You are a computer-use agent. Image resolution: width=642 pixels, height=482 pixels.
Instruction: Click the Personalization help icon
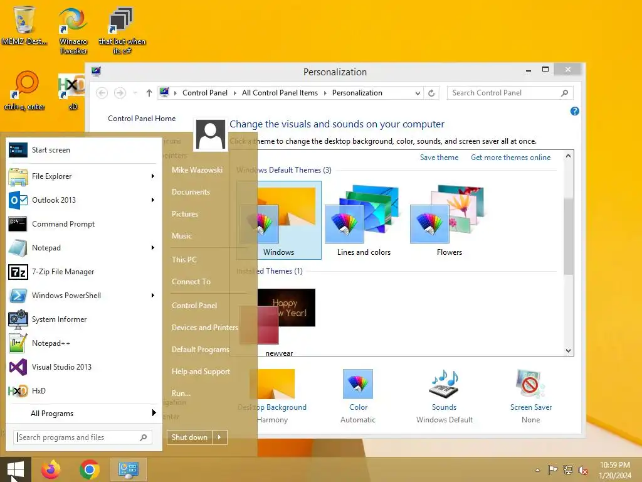click(574, 111)
